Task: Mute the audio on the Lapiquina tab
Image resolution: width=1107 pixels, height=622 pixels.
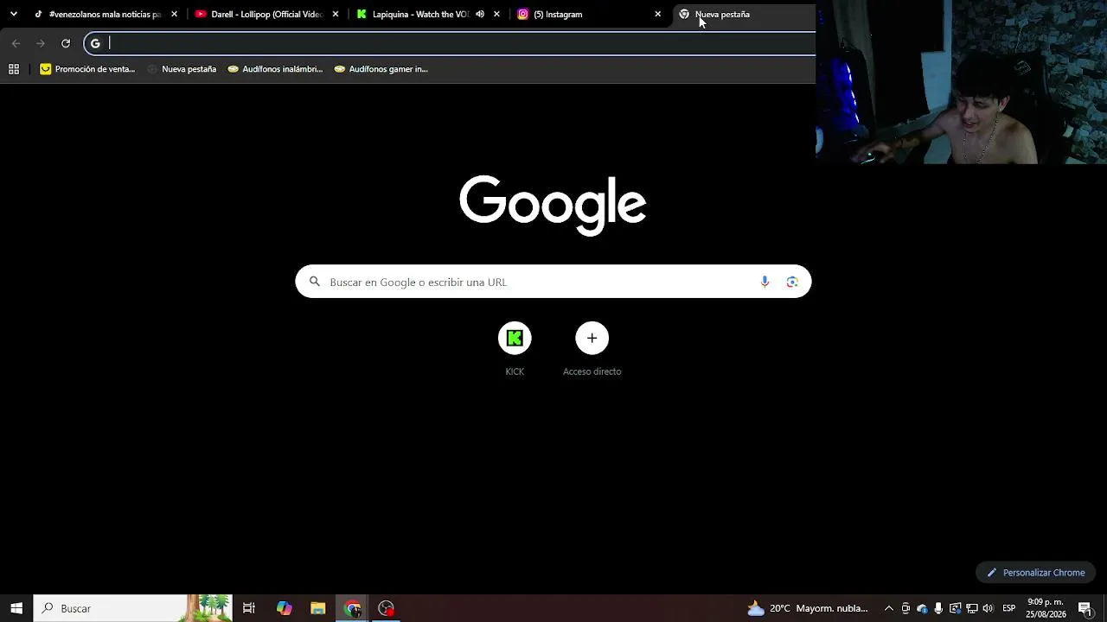Action: click(480, 14)
